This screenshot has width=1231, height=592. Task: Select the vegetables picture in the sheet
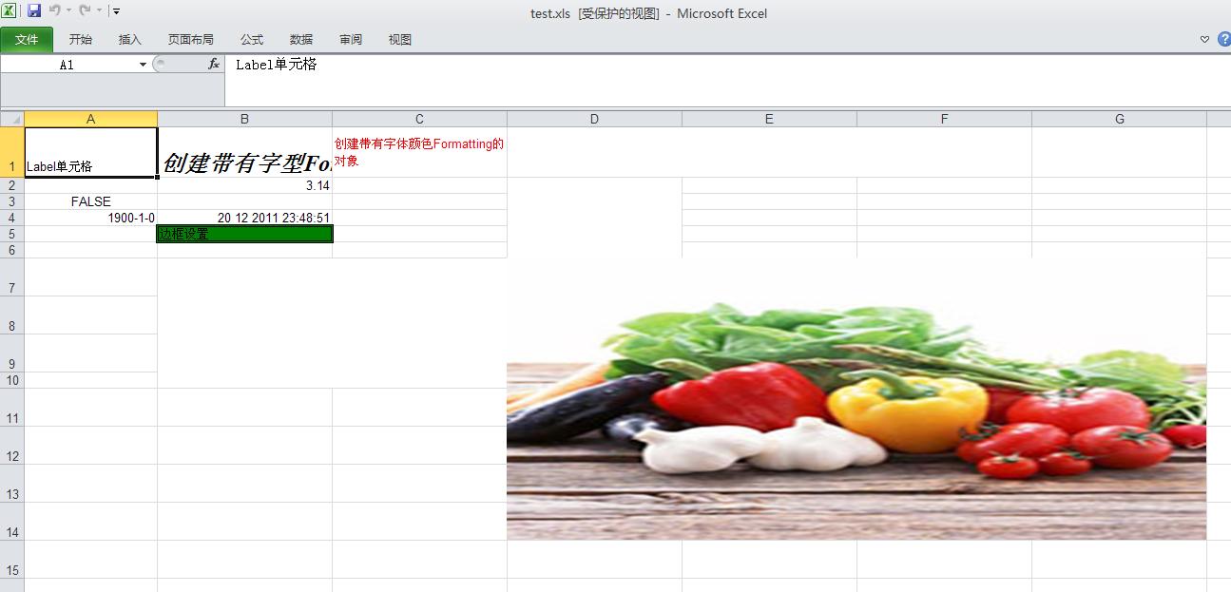(856, 418)
